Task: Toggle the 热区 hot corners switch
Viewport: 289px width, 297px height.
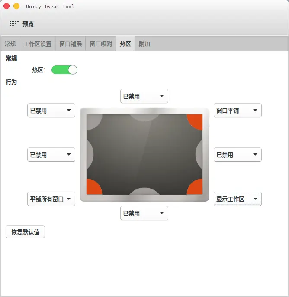Action: pos(64,70)
